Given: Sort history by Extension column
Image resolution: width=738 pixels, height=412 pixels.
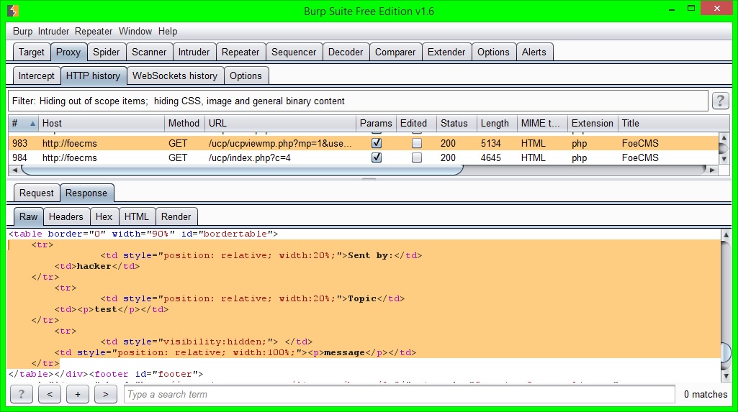Looking at the screenshot, I should point(593,124).
